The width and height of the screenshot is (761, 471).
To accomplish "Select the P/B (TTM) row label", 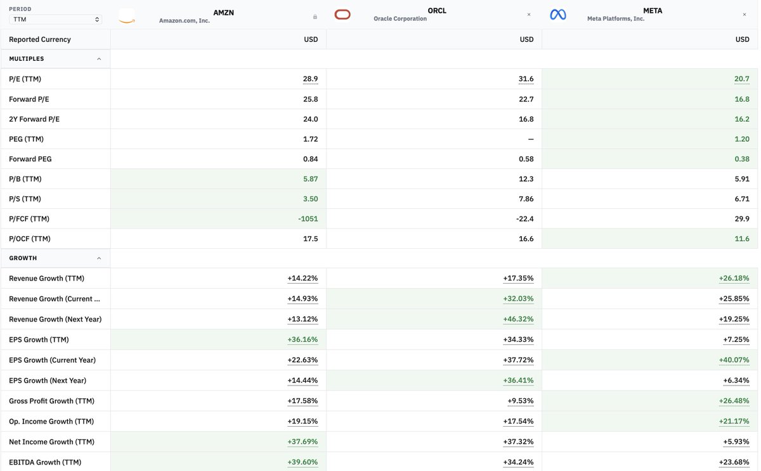I will (25, 179).
